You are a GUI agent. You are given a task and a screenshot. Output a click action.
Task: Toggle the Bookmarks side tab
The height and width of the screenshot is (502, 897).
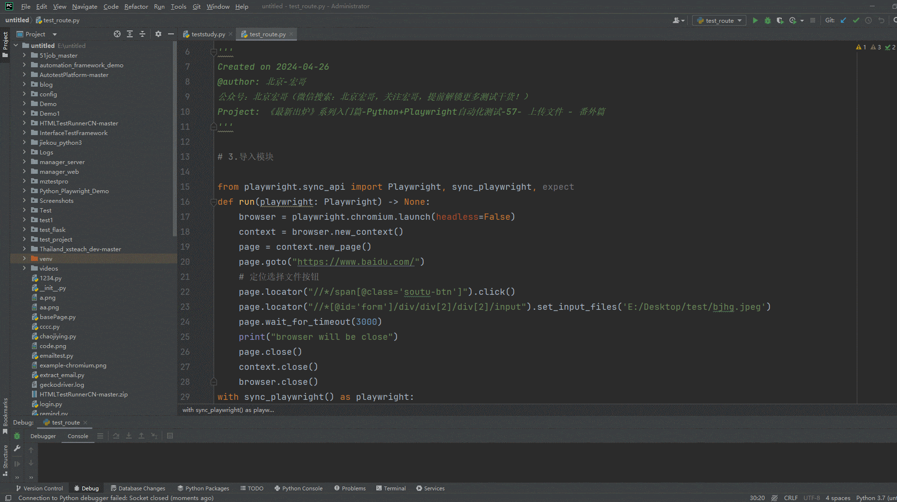5,416
